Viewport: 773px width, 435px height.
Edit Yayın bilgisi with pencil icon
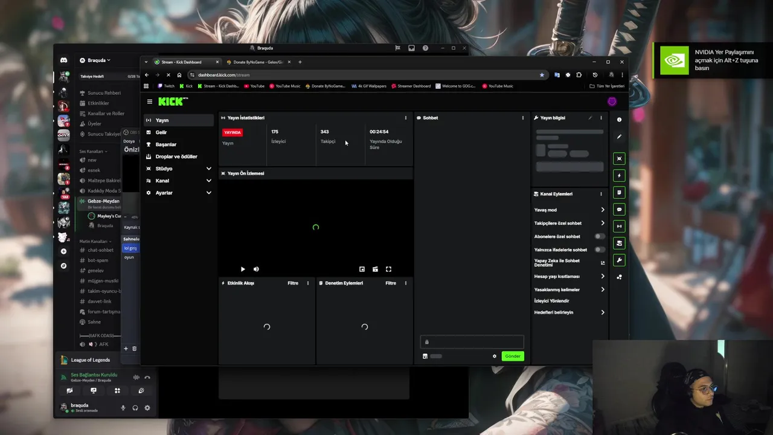click(590, 118)
